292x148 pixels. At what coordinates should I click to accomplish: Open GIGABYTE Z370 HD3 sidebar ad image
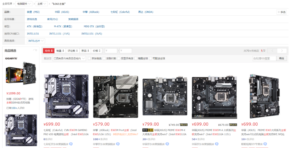tap(21, 73)
